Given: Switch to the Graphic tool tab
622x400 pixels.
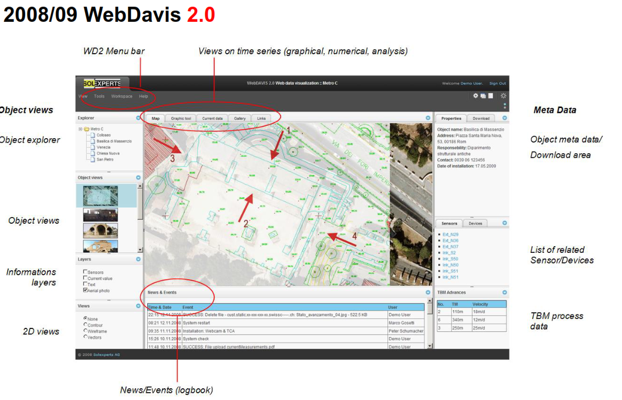Looking at the screenshot, I should [181, 118].
